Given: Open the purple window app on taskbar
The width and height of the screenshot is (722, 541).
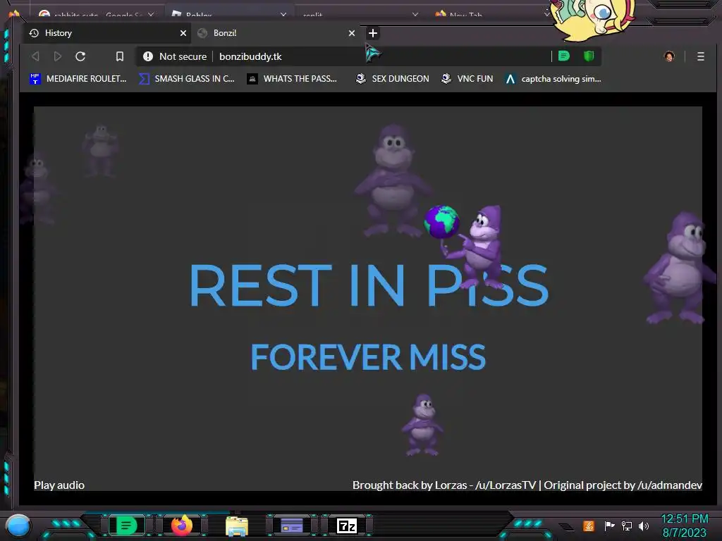Looking at the screenshot, I should pyautogui.click(x=292, y=526).
